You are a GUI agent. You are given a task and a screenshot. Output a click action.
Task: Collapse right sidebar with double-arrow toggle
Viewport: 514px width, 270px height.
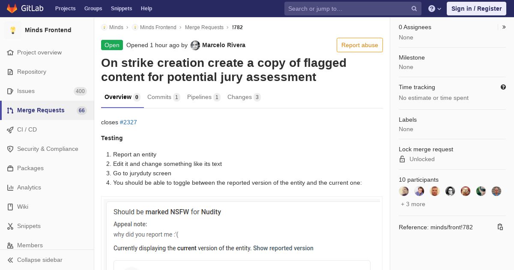tap(504, 27)
